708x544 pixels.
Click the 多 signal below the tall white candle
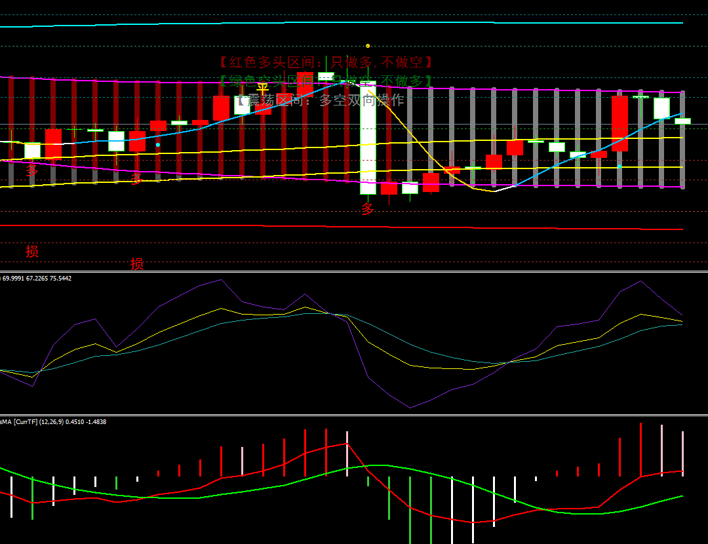coord(368,209)
